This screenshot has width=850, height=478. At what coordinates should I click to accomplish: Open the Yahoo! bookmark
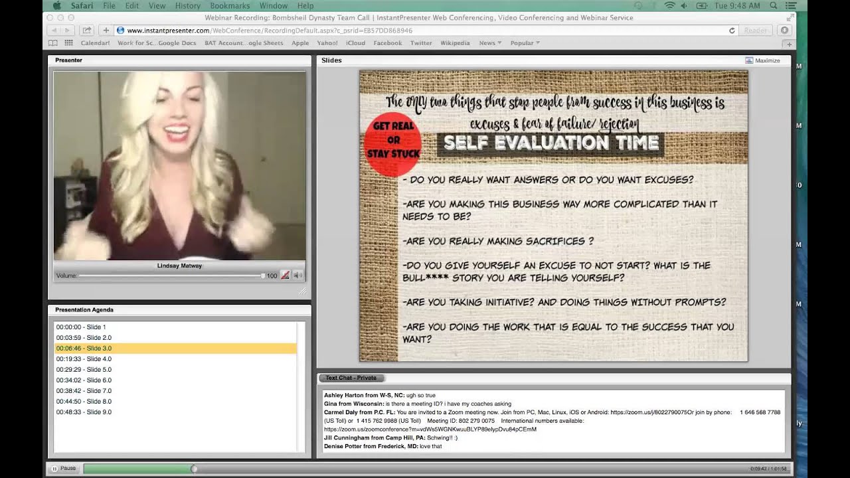[327, 43]
